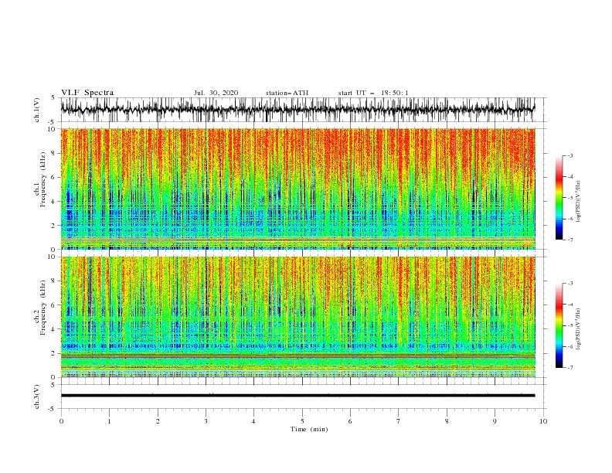Select the "start UT = 18:50:1" header text
612x473 pixels.
373,93
